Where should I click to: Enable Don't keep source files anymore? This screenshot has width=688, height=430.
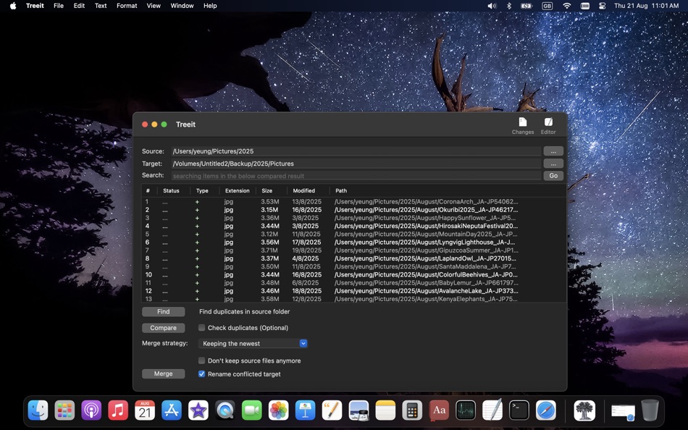[202, 361]
